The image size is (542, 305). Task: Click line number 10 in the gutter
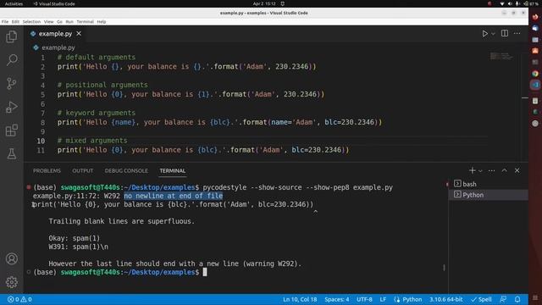coord(41,141)
